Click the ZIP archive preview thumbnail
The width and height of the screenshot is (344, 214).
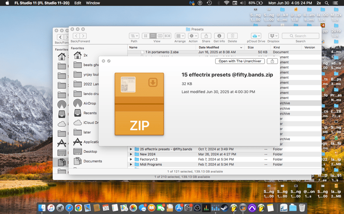(x=139, y=104)
